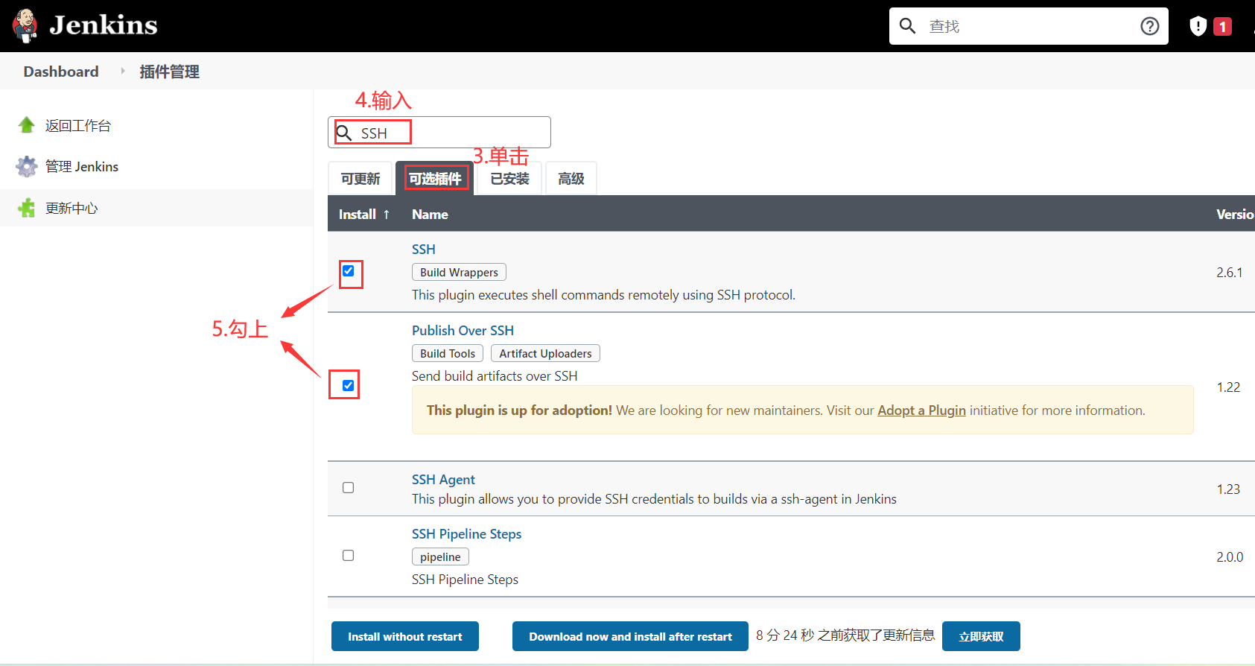The image size is (1255, 666).
Task: Click the green up arrow 返回工作台 icon
Action: click(x=27, y=125)
